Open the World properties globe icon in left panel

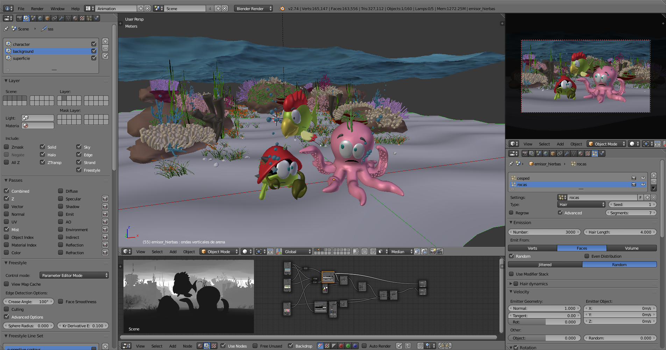[40, 18]
